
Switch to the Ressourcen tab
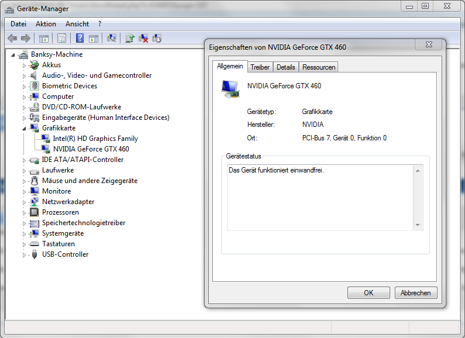pos(319,67)
